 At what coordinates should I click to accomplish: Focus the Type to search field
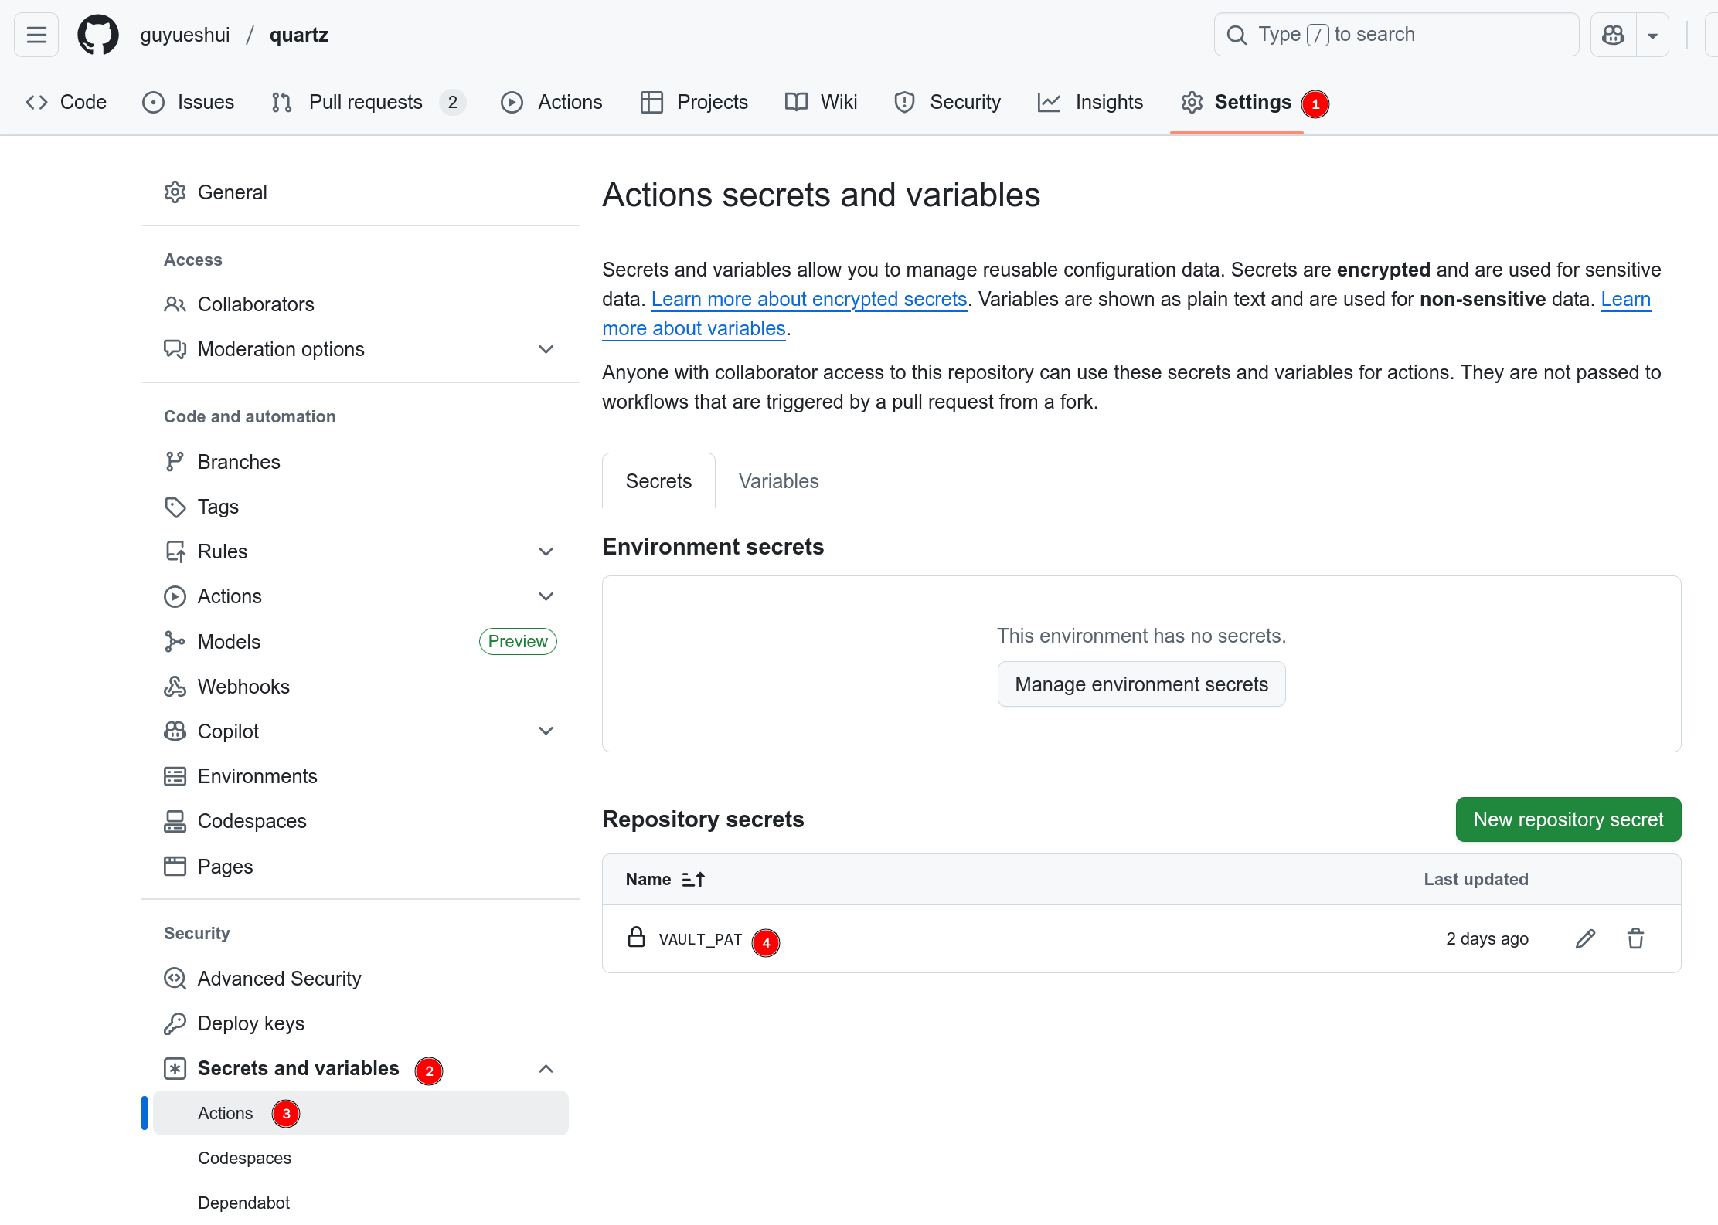[x=1395, y=35]
